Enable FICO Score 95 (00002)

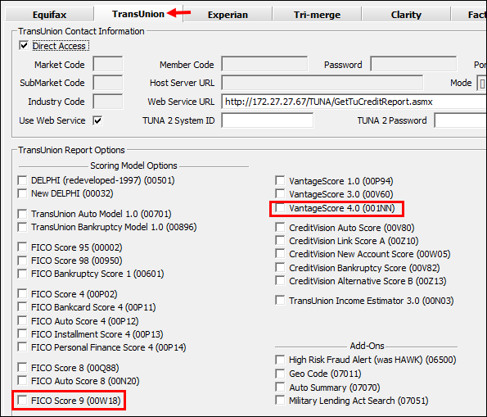click(22, 247)
